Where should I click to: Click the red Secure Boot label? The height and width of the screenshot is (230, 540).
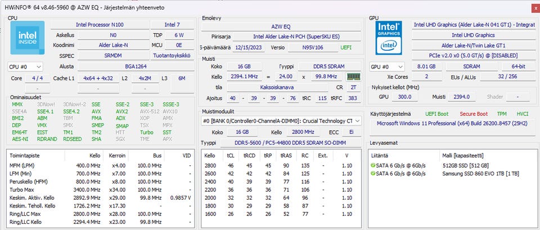(474, 114)
